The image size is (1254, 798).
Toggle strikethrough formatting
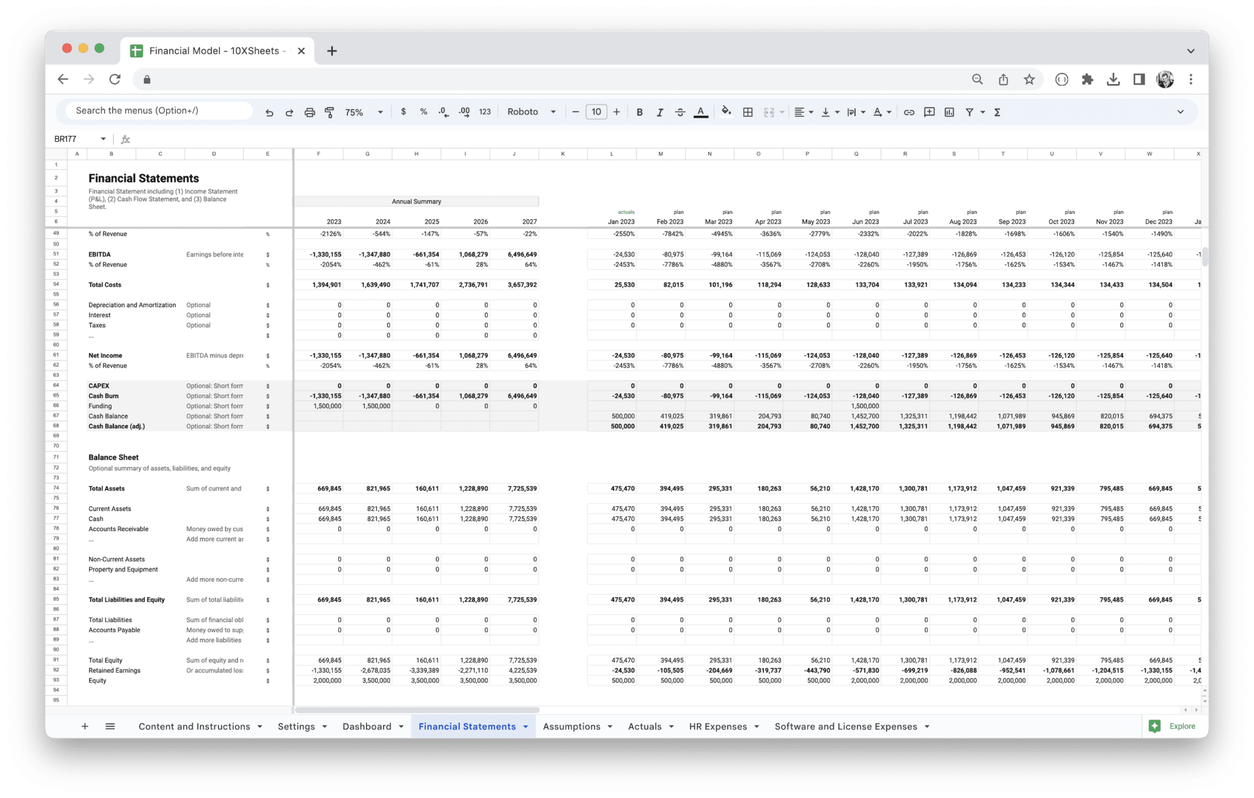click(x=680, y=112)
